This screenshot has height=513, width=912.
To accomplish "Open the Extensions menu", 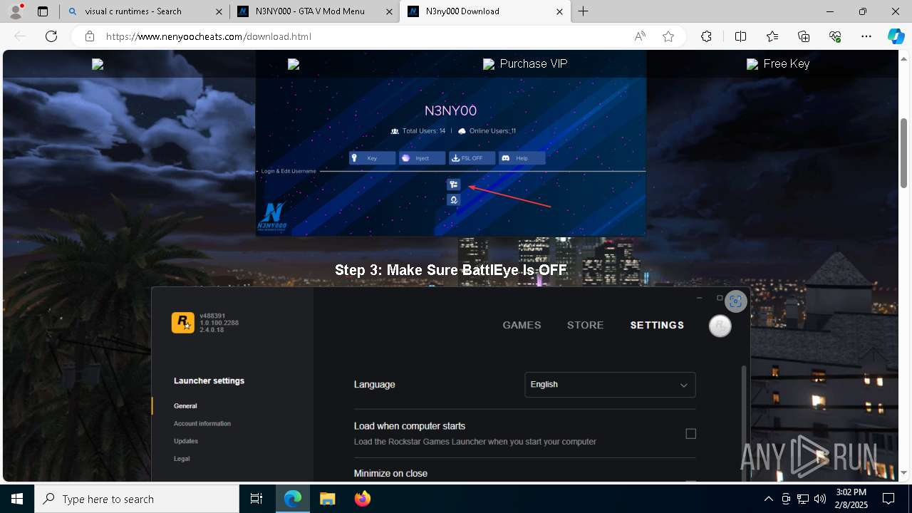I will coord(706,36).
